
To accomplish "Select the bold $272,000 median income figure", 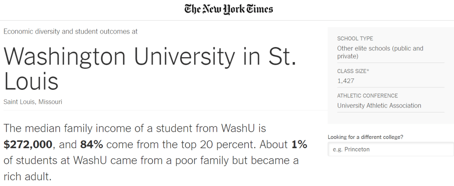I will tap(28, 144).
